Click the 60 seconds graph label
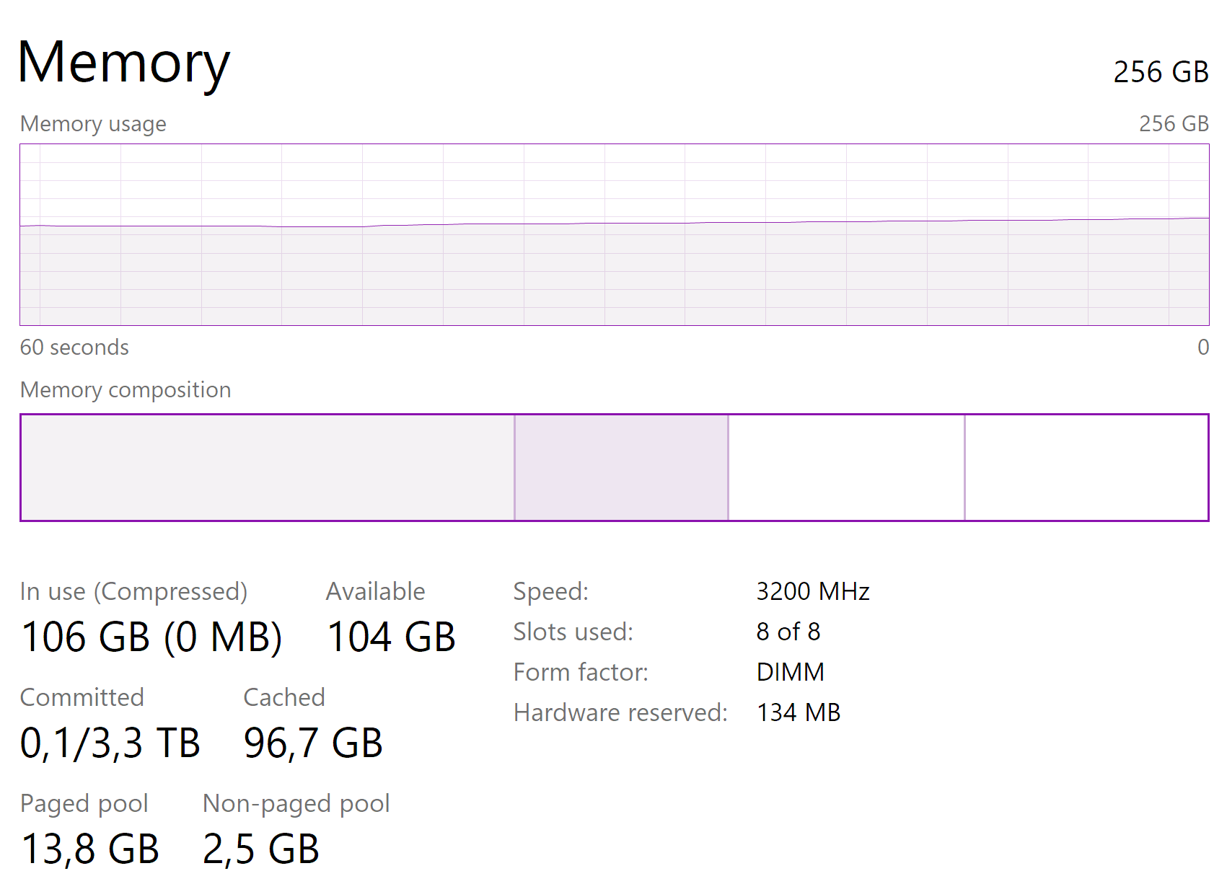Screen dimensions: 1227x884 click(74, 348)
